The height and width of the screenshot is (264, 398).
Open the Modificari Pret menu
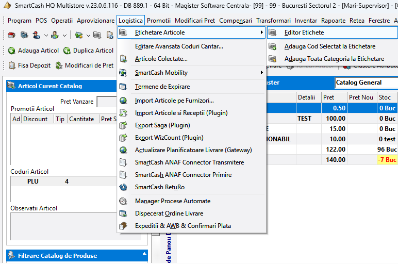point(195,21)
